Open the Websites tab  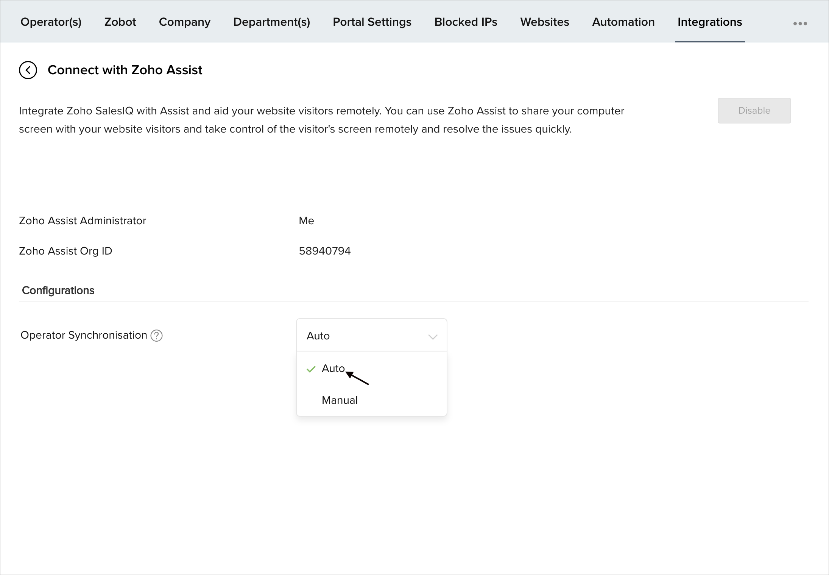tap(545, 22)
